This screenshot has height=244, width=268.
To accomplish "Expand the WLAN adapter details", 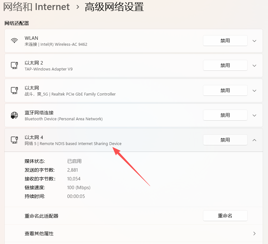I will pos(254,40).
